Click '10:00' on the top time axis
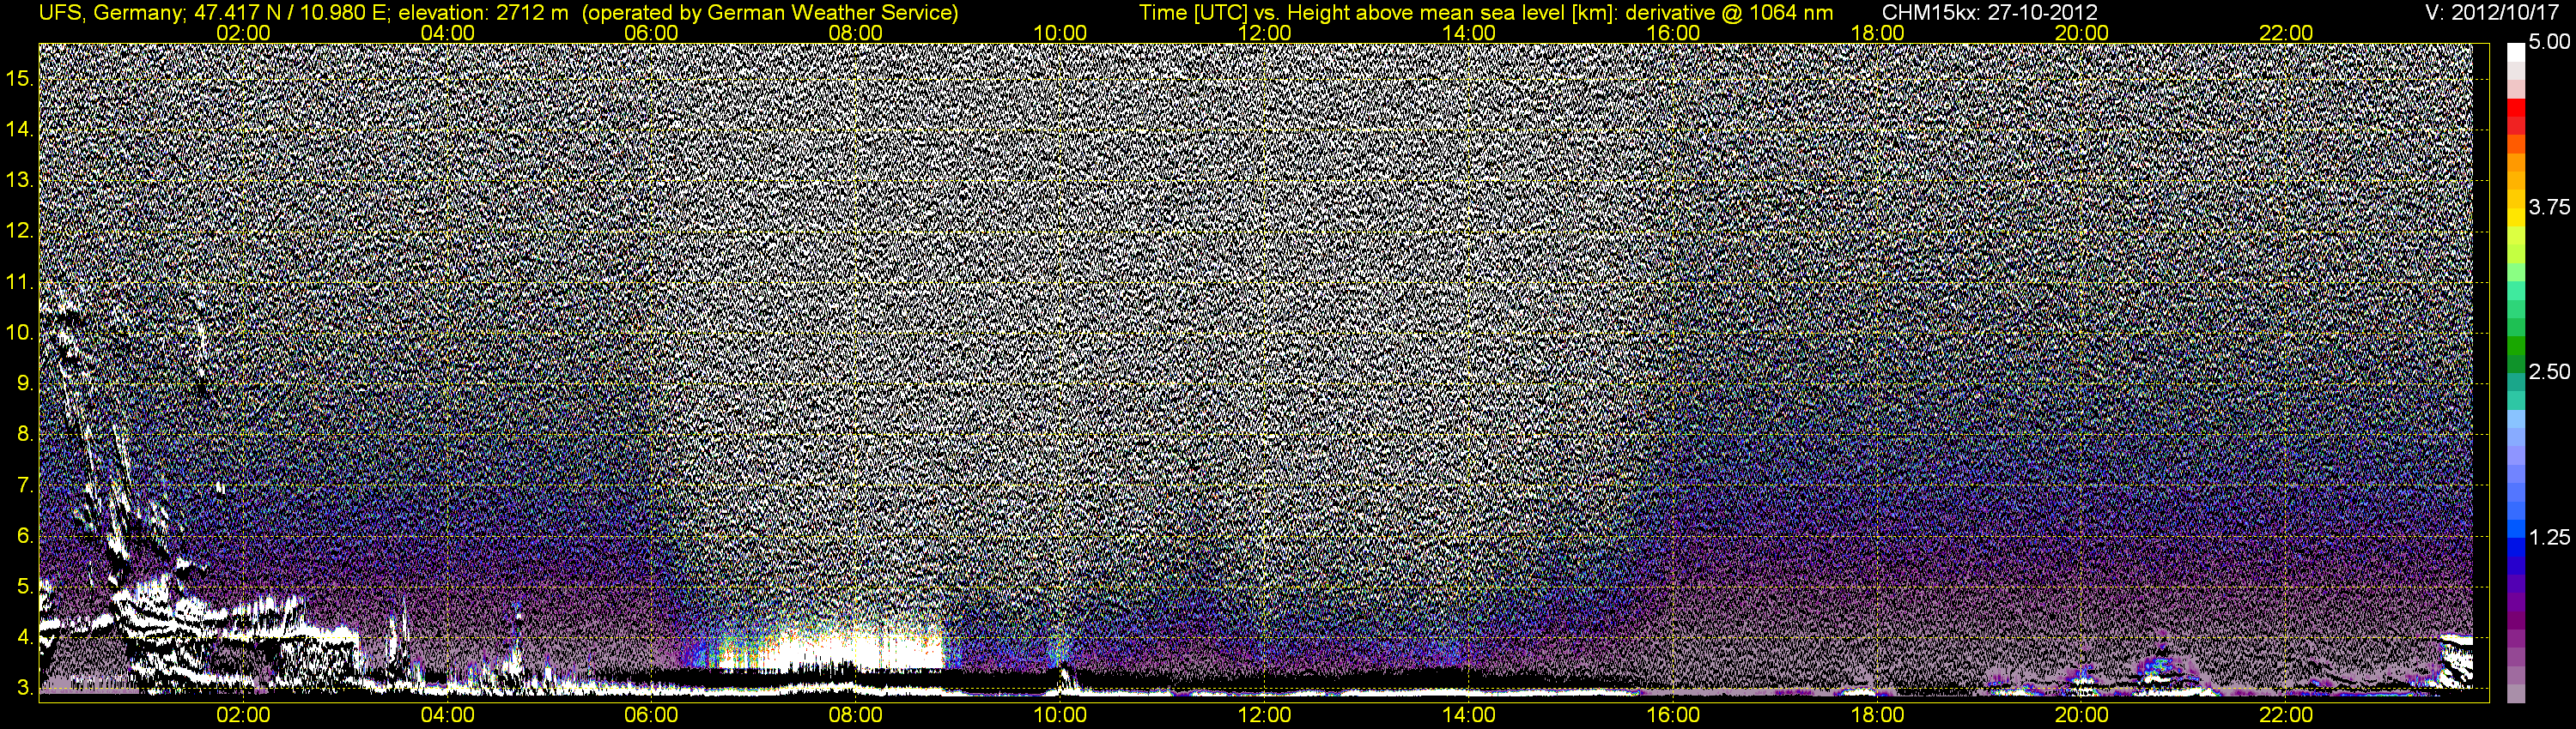2576x729 pixels. (1060, 33)
